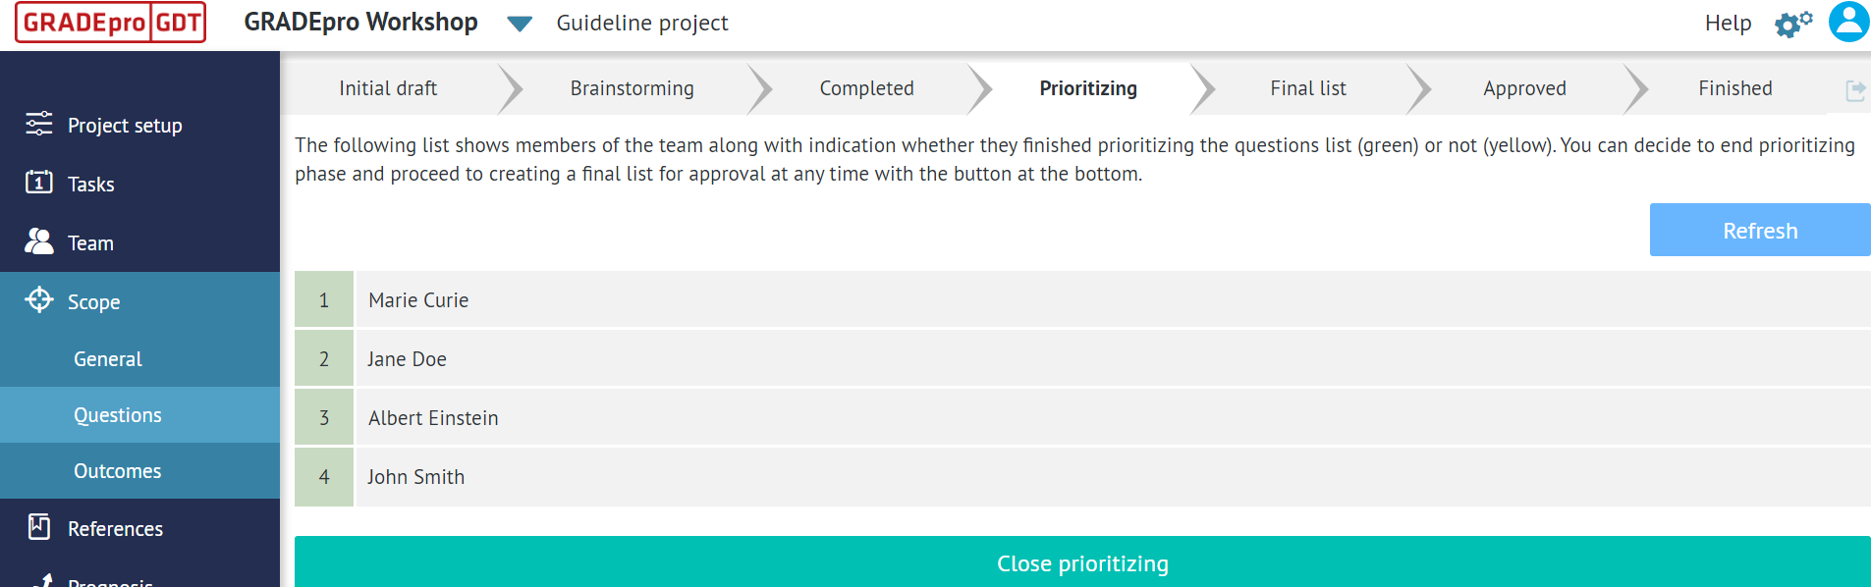
Task: Click the Refresh button
Action: (x=1759, y=230)
